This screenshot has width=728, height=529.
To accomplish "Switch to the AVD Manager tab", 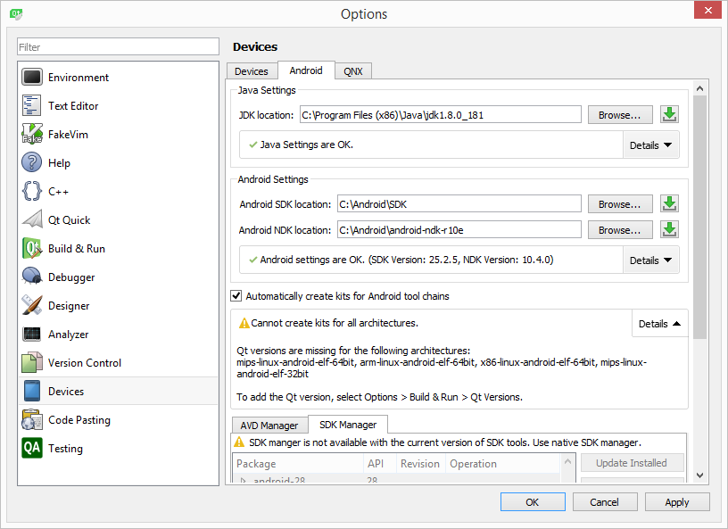I will pos(269,426).
